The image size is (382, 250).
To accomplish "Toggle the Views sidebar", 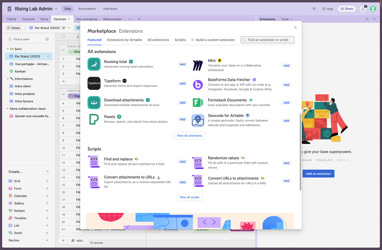I will [13, 28].
